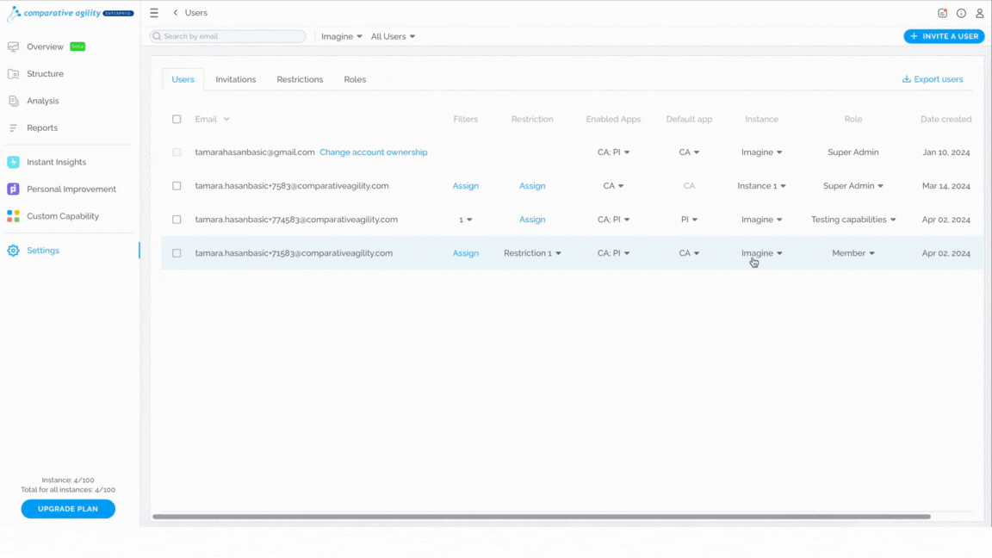Switch to the Roles tab
992x558 pixels.
click(x=355, y=80)
